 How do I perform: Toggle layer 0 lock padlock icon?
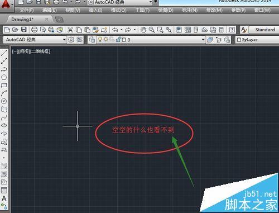point(118,39)
